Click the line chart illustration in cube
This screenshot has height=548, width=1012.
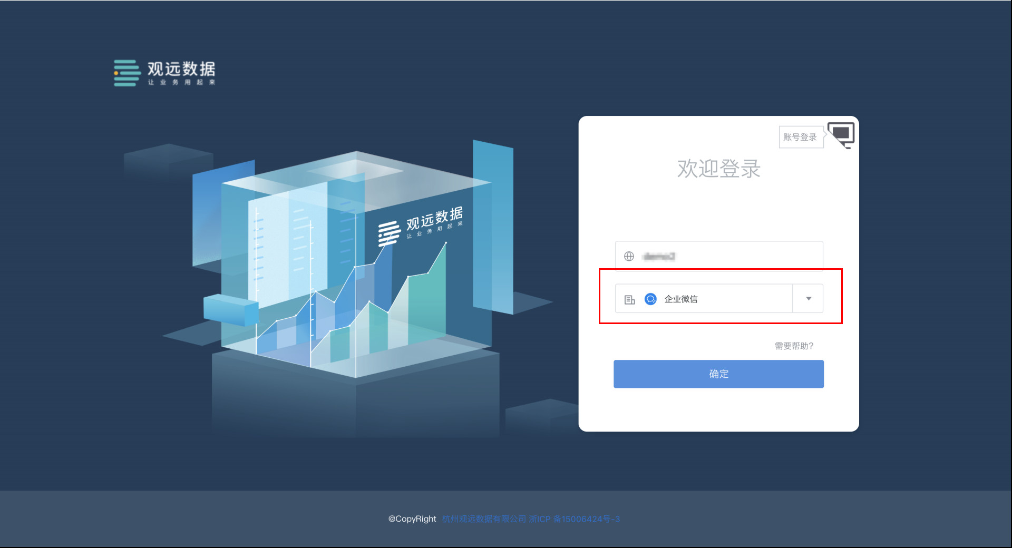(x=352, y=306)
